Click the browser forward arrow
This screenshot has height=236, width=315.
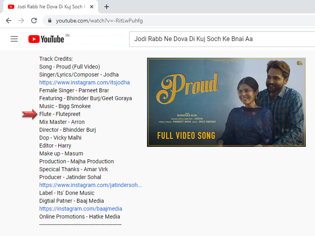21,21
